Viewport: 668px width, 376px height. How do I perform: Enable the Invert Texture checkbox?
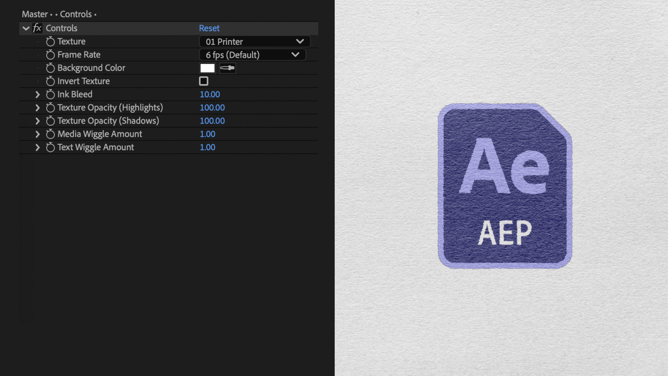click(204, 81)
